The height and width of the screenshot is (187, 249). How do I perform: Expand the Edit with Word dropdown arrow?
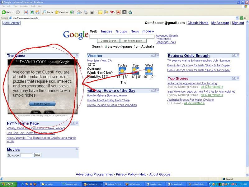96,12
